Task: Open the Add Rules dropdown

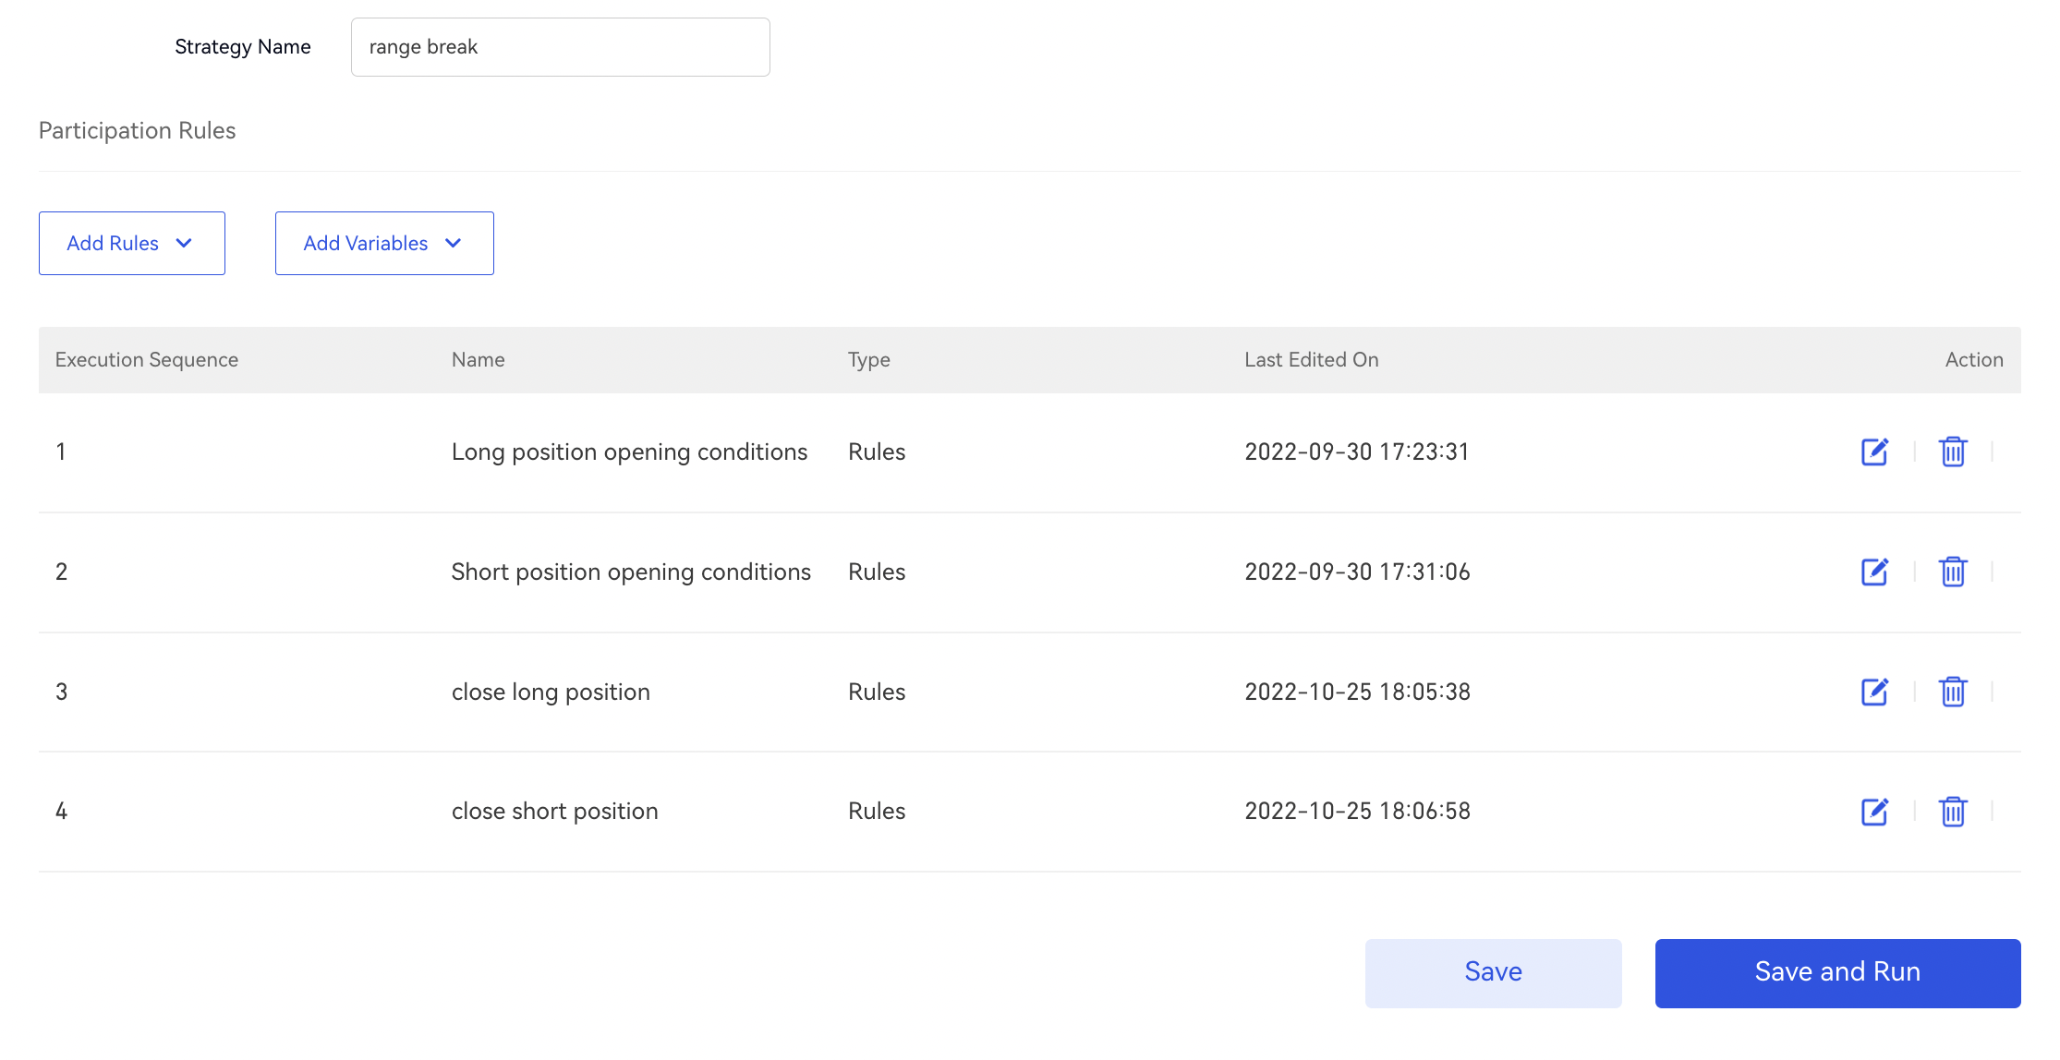Action: tap(131, 243)
